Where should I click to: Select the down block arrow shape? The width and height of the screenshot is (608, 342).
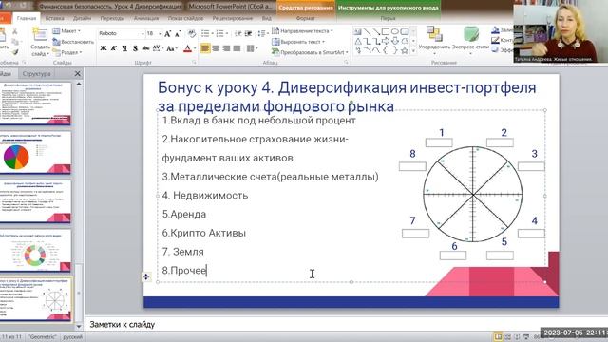coord(395,41)
